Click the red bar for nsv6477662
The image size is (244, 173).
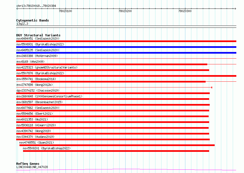coord(113,111)
